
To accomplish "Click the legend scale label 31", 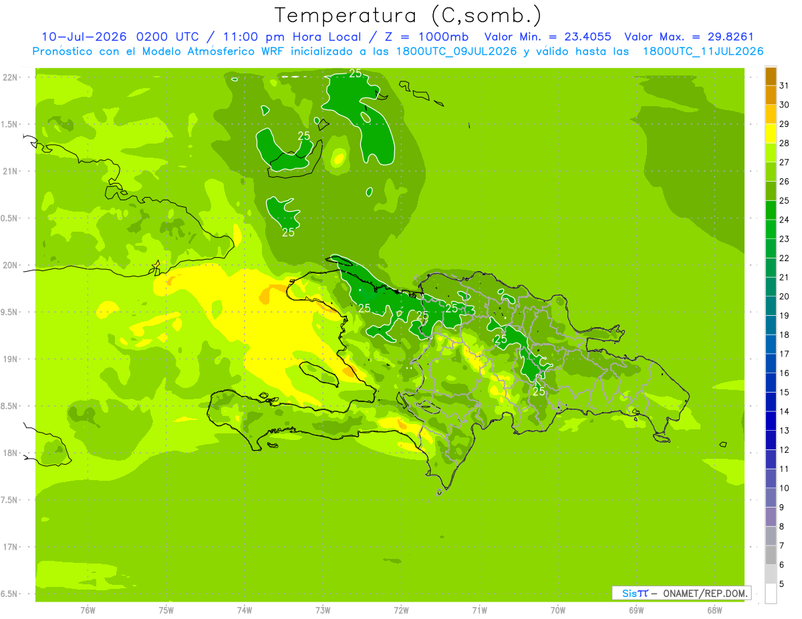I will (x=785, y=85).
